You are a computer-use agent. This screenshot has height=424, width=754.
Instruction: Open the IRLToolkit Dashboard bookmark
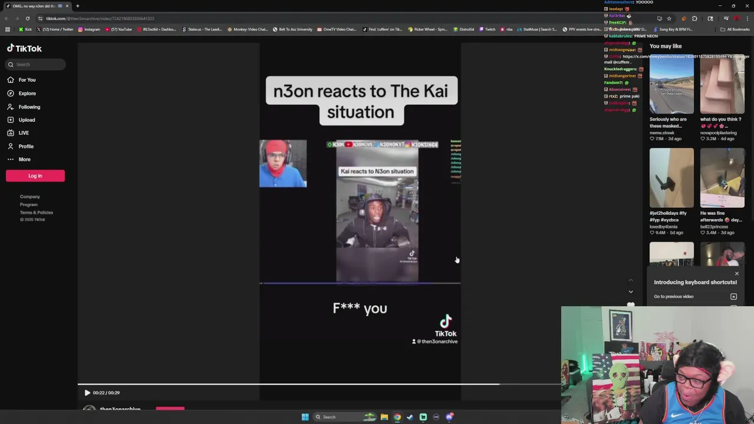click(x=156, y=29)
